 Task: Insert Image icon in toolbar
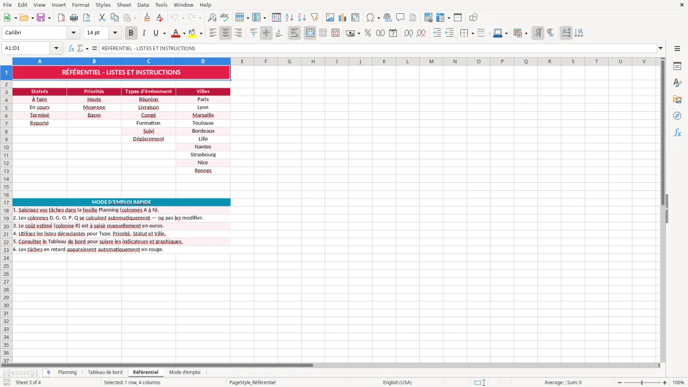(330, 18)
